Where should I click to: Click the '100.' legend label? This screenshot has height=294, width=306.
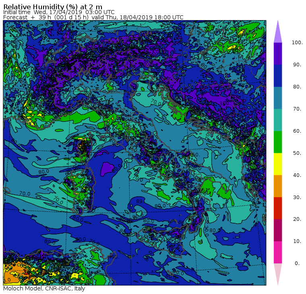[297, 43]
